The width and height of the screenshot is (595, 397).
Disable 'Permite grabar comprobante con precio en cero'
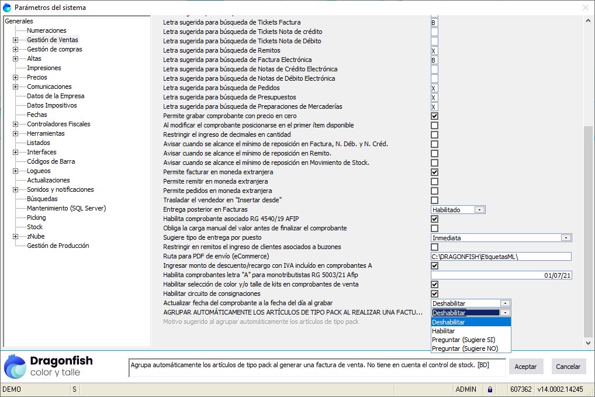click(x=434, y=116)
